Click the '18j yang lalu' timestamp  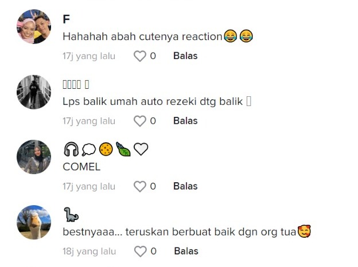pos(89,252)
